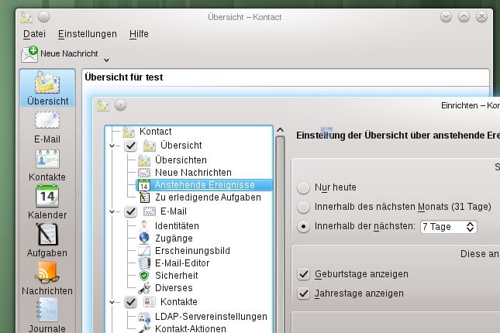
Task: Toggle the Kontakte component checkbox
Action: (130, 302)
